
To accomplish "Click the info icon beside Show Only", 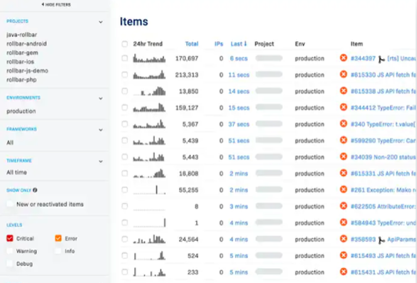I will point(35,190).
